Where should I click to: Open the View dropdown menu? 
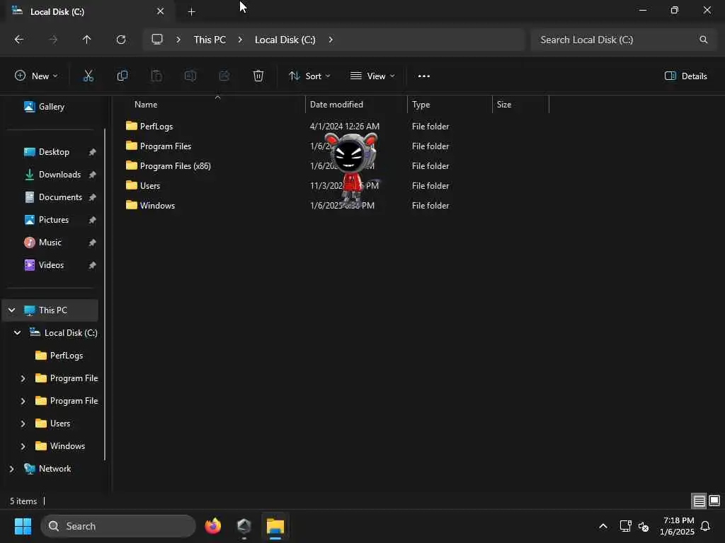click(372, 76)
